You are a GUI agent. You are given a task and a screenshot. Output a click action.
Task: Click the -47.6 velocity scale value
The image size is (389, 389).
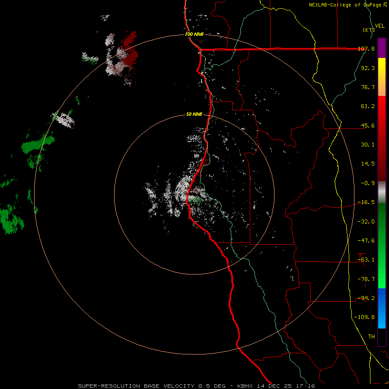(x=366, y=241)
